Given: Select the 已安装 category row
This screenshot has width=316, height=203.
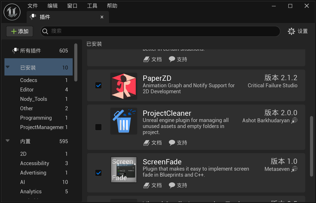Looking at the screenshot, I should pyautogui.click(x=38, y=67).
